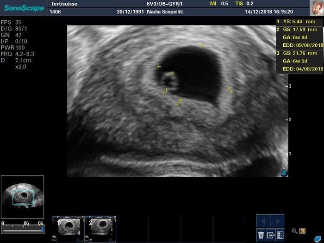
Task: Click the blue S watermark icon
Action: pyautogui.click(x=284, y=172)
